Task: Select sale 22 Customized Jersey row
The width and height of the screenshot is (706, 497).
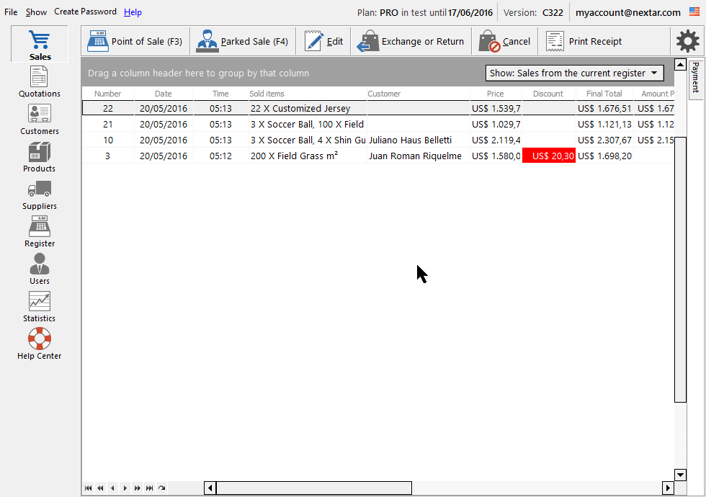Action: pos(378,108)
